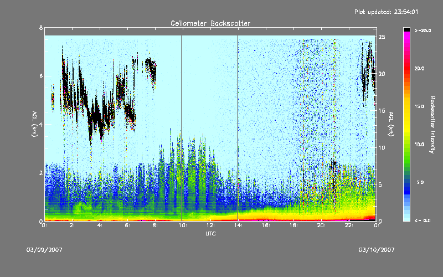Click the colorbar label '<= 0.0'
Screen dimensions: 443x277
[423, 220]
